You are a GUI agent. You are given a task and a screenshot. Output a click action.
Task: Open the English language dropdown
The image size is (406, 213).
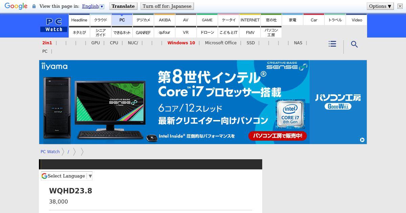[x=93, y=6]
